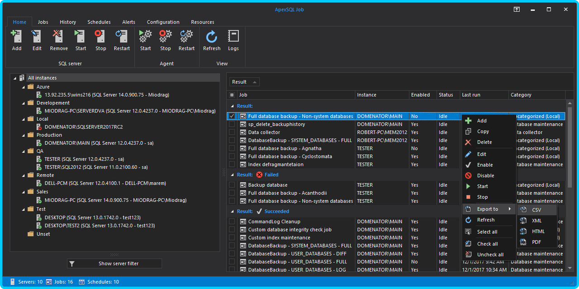The height and width of the screenshot is (289, 579).
Task: Sort by the Category column header
Action: [x=537, y=95]
